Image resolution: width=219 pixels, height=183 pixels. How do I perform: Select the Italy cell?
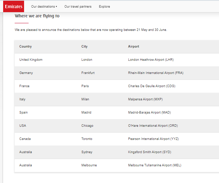[22, 99]
